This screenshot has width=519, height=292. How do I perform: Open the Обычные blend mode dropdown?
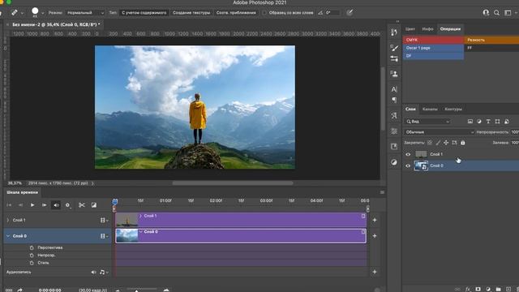click(x=440, y=132)
